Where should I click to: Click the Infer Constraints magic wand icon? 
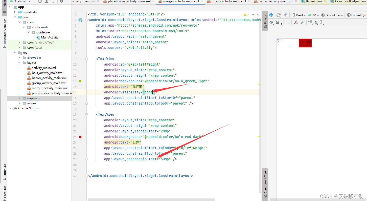[303, 22]
